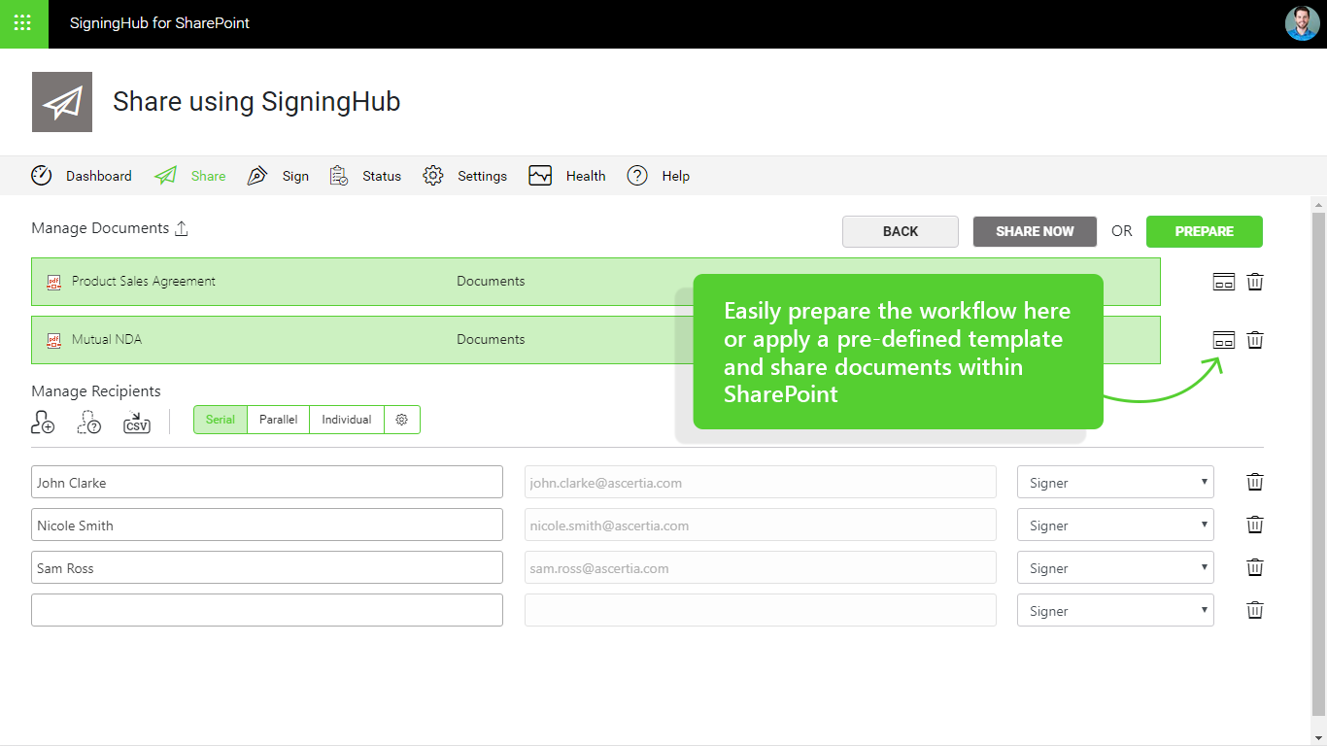Delete the Product Sales Agreement document

[1255, 282]
